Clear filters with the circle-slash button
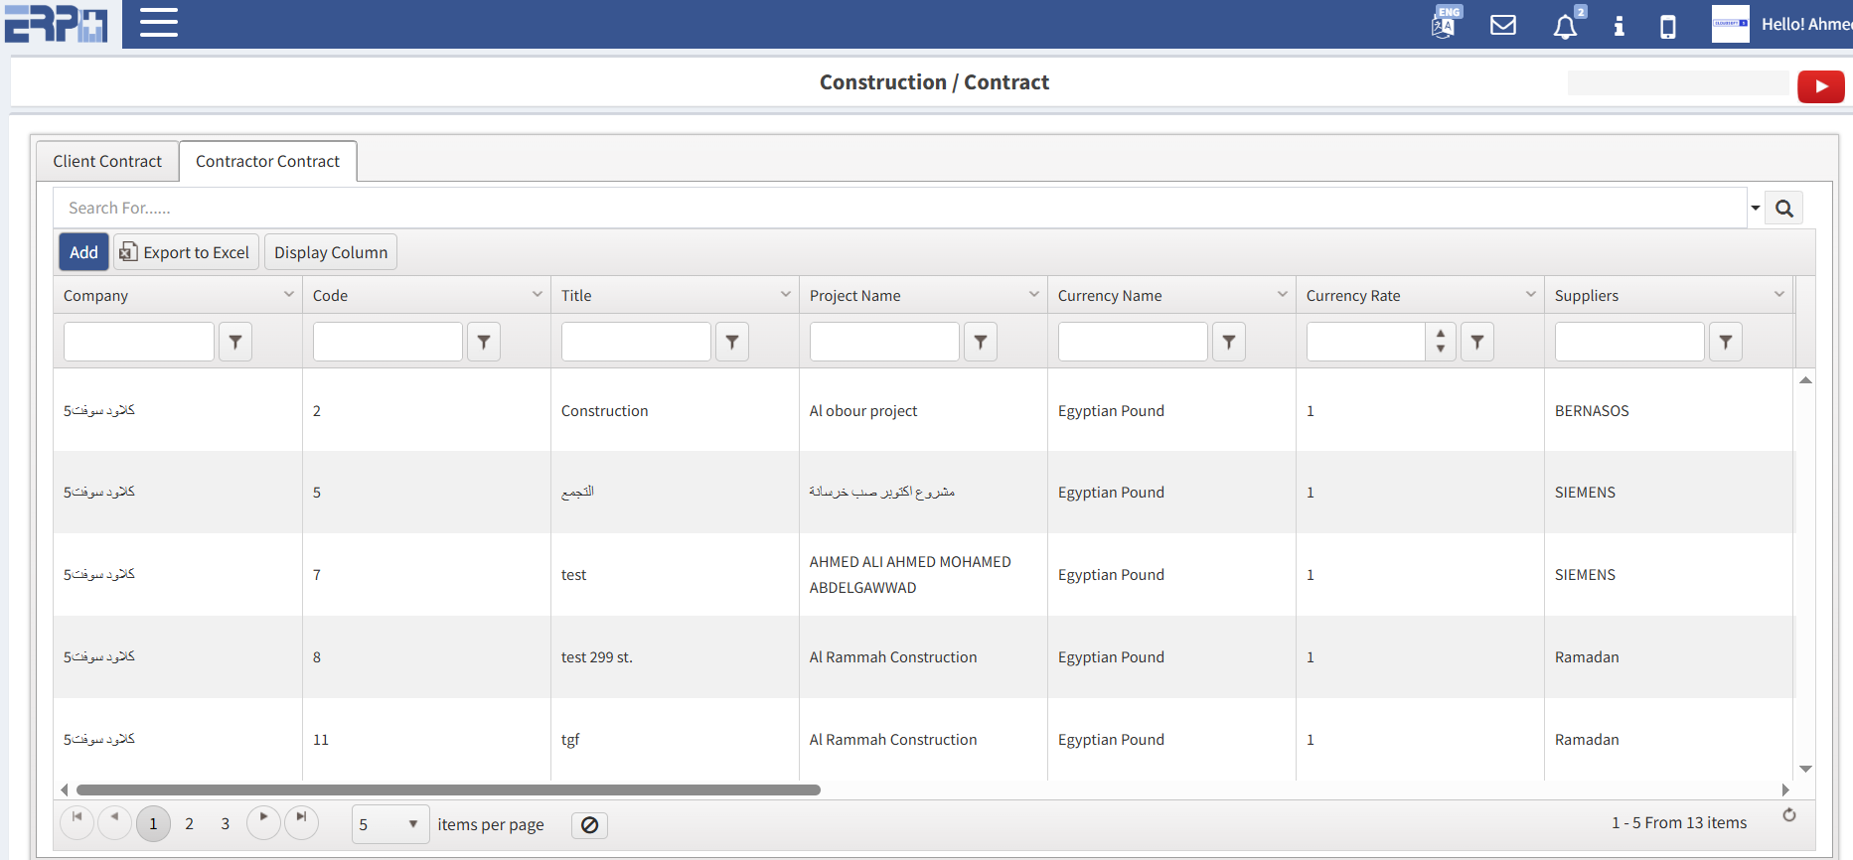Screen dimensions: 1853x860 [589, 825]
